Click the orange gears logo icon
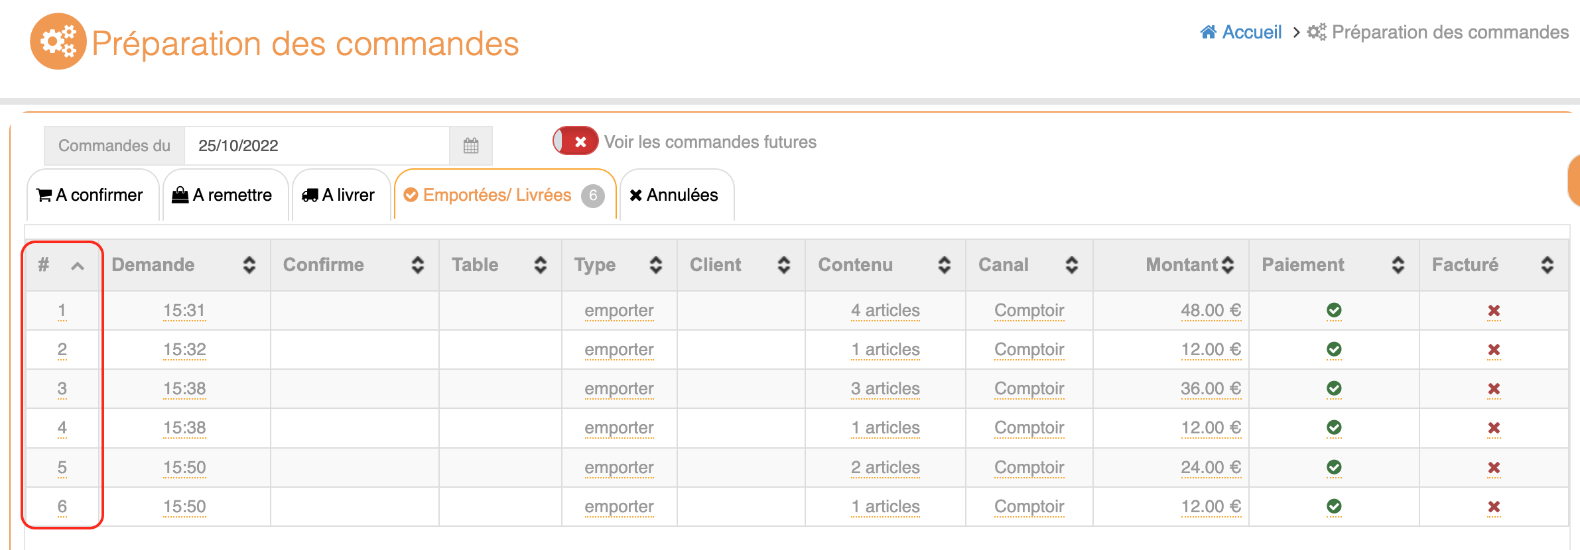Image resolution: width=1580 pixels, height=550 pixels. tap(58, 42)
